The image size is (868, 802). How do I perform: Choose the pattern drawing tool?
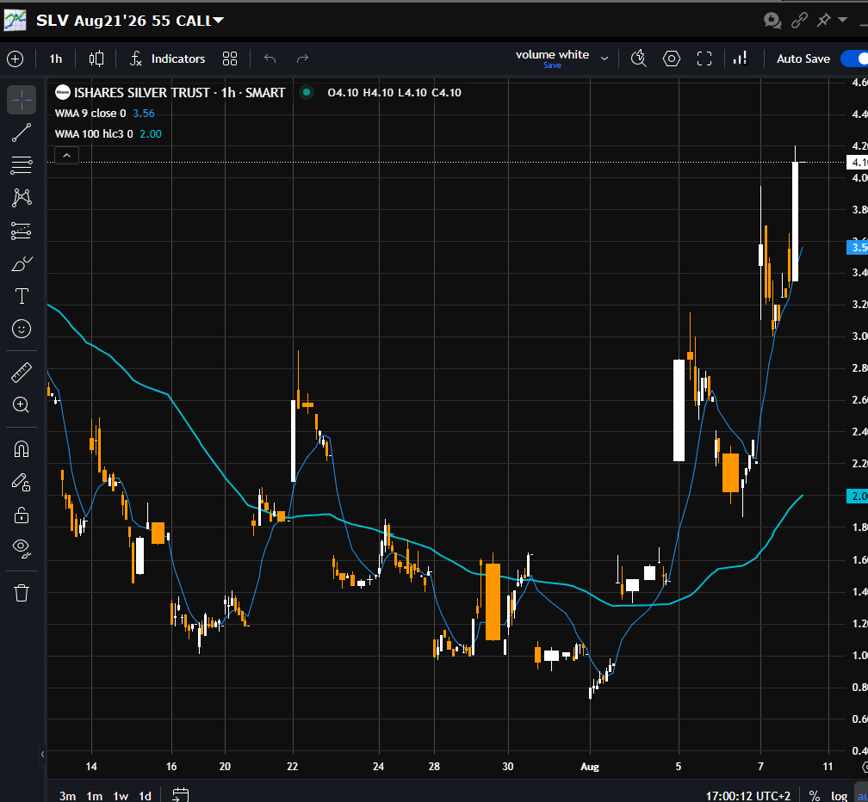coord(21,197)
